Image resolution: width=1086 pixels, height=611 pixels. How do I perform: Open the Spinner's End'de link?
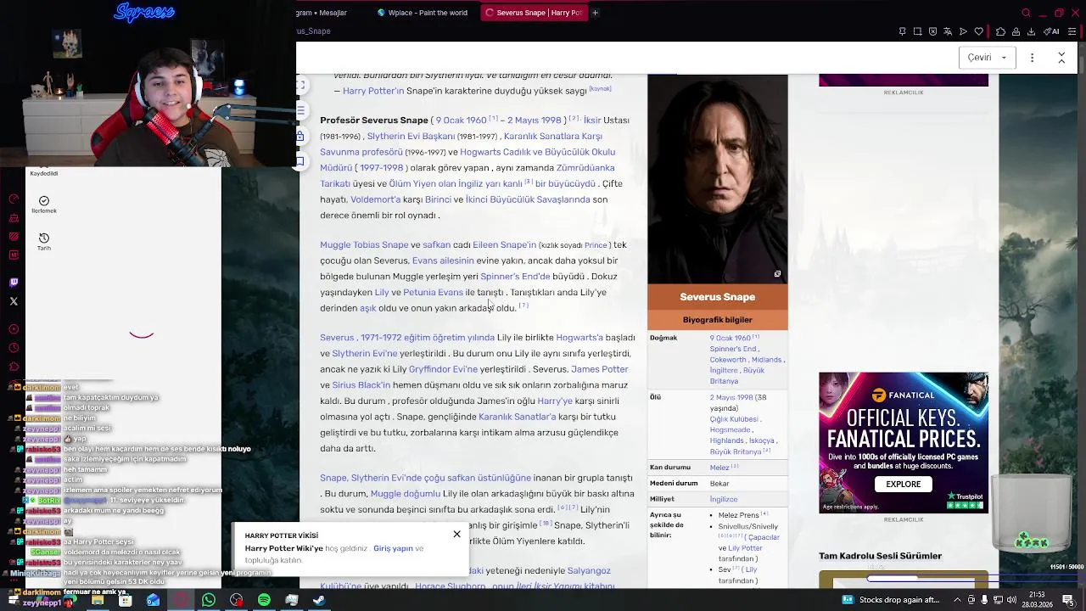point(515,277)
